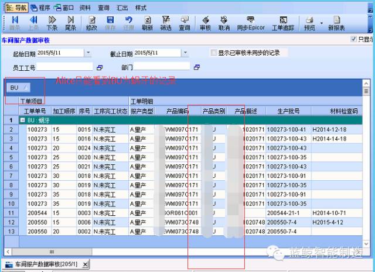Select row 13 header in the grid

pos(11,232)
